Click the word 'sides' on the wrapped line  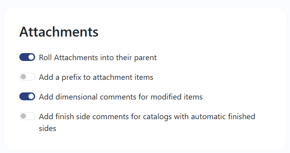point(47,128)
